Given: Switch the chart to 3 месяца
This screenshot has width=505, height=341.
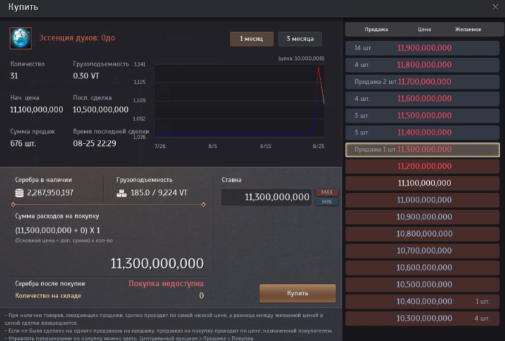Looking at the screenshot, I should pyautogui.click(x=300, y=39).
